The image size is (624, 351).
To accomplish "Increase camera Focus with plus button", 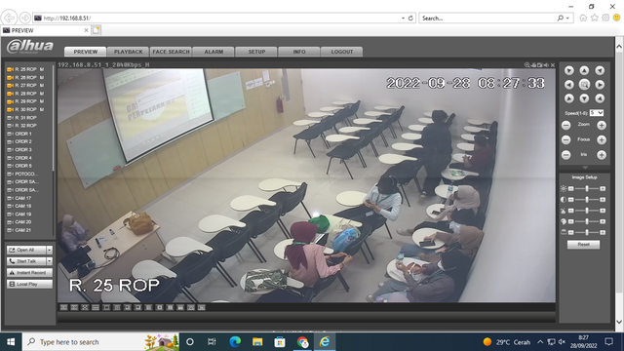I will point(602,139).
